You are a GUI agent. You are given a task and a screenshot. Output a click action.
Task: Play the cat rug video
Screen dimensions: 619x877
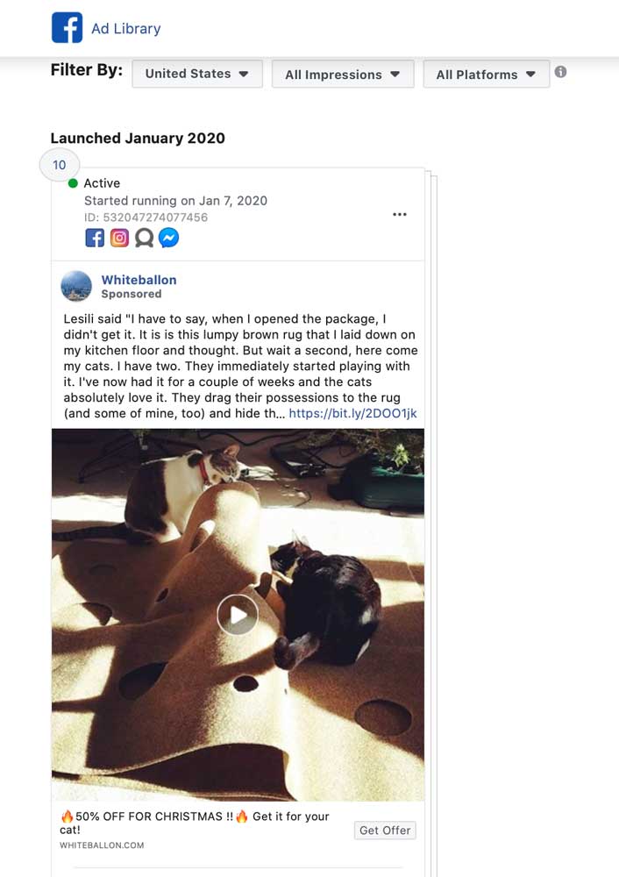click(238, 615)
